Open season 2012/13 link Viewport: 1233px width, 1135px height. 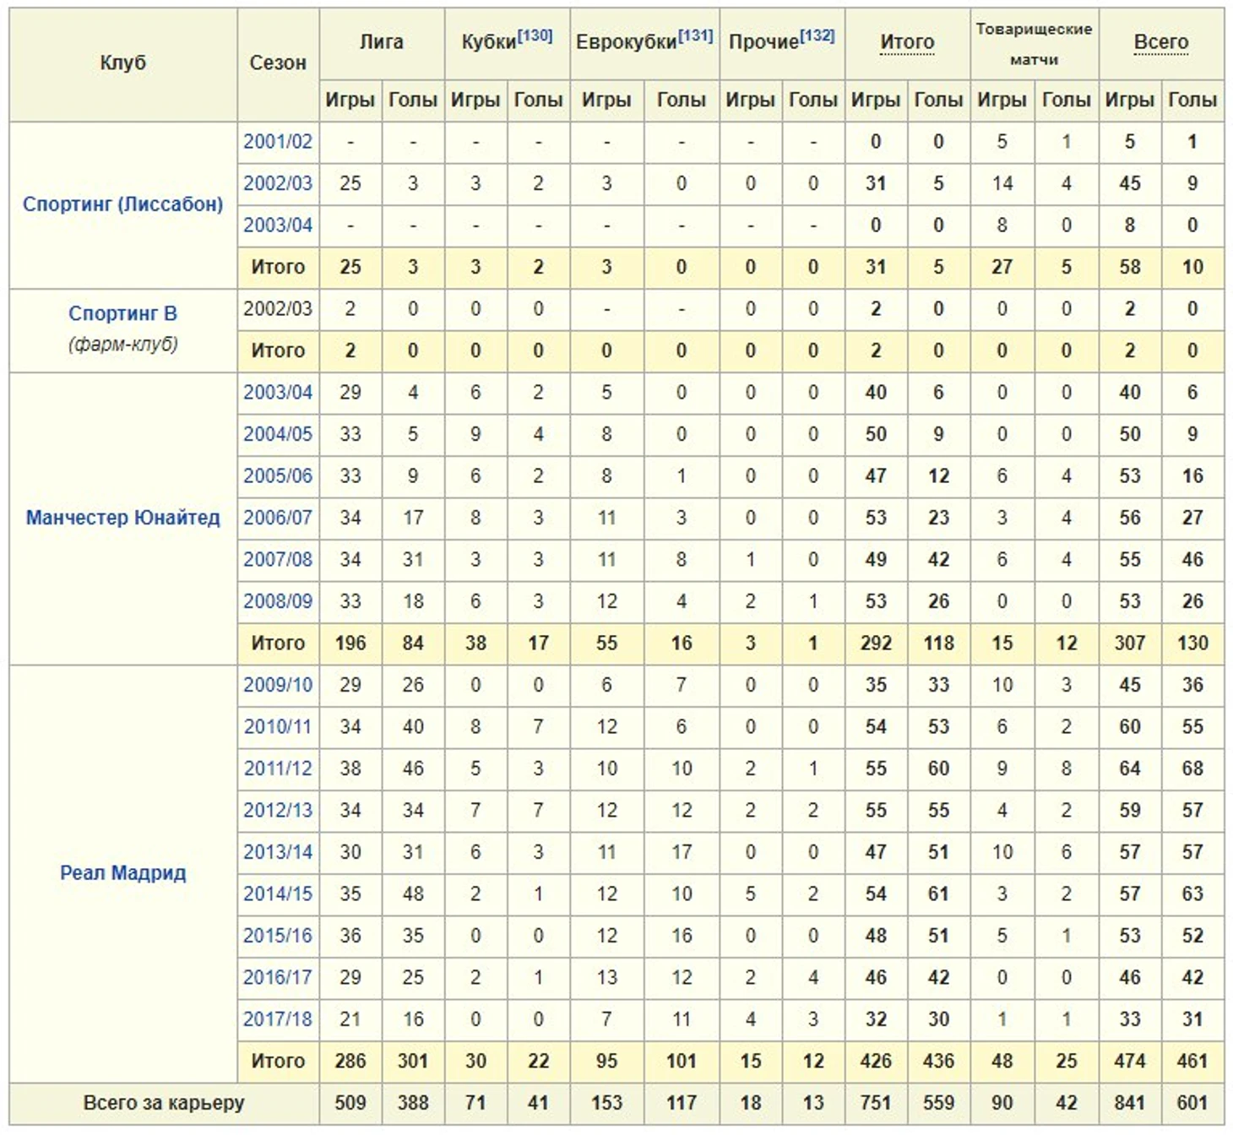point(278,811)
